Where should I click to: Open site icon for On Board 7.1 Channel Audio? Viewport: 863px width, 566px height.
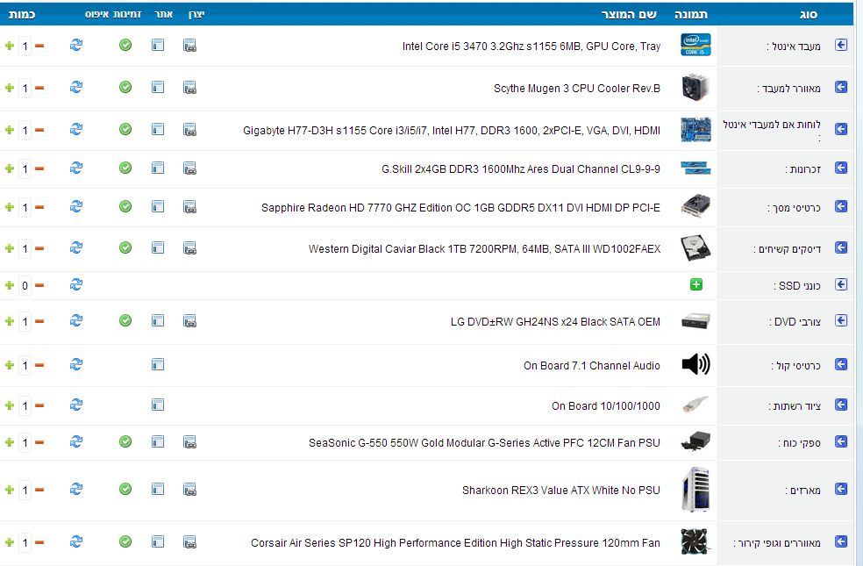click(x=158, y=364)
